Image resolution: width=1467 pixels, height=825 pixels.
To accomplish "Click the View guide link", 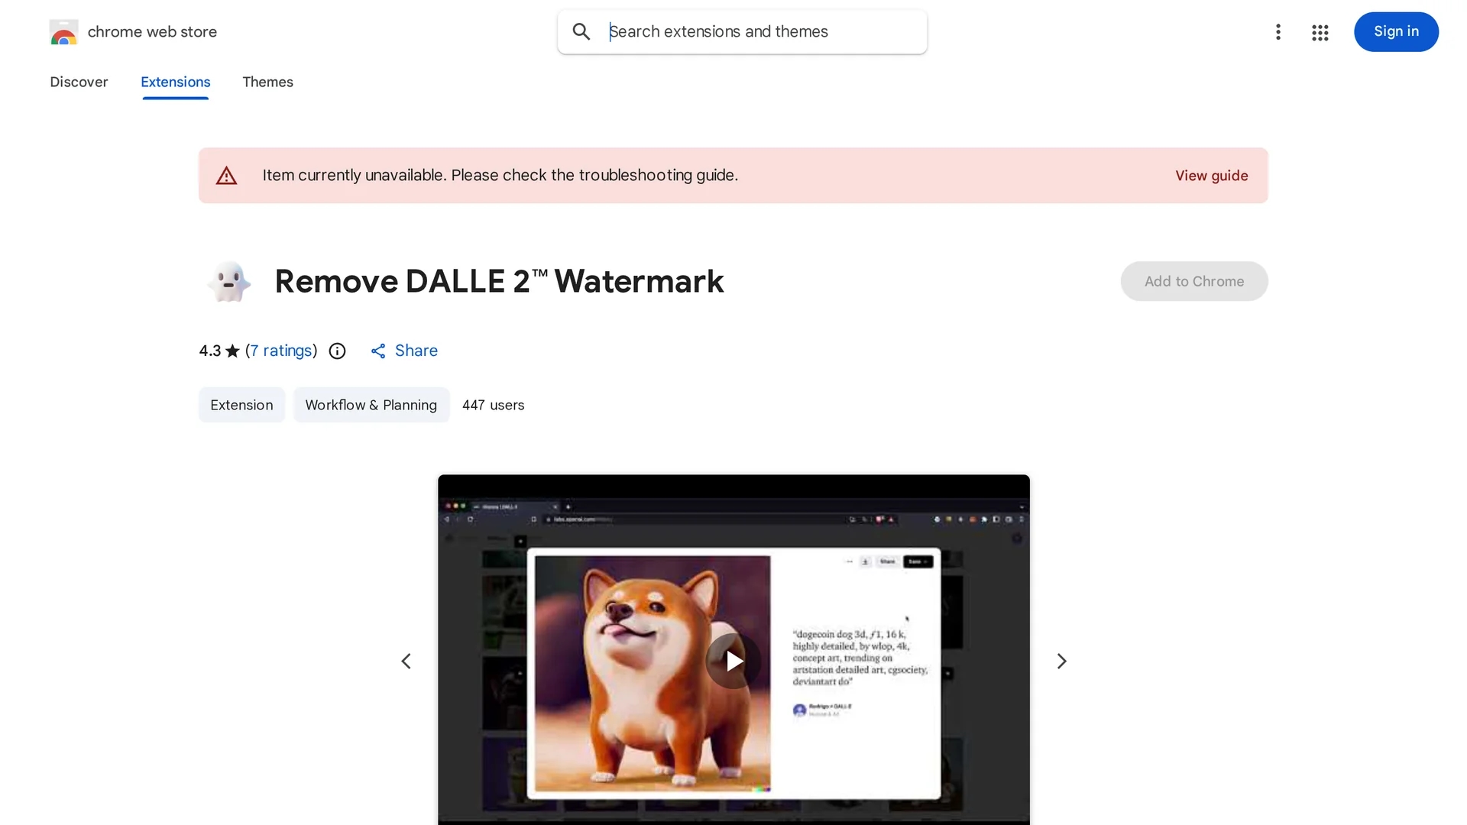I will coord(1212,176).
